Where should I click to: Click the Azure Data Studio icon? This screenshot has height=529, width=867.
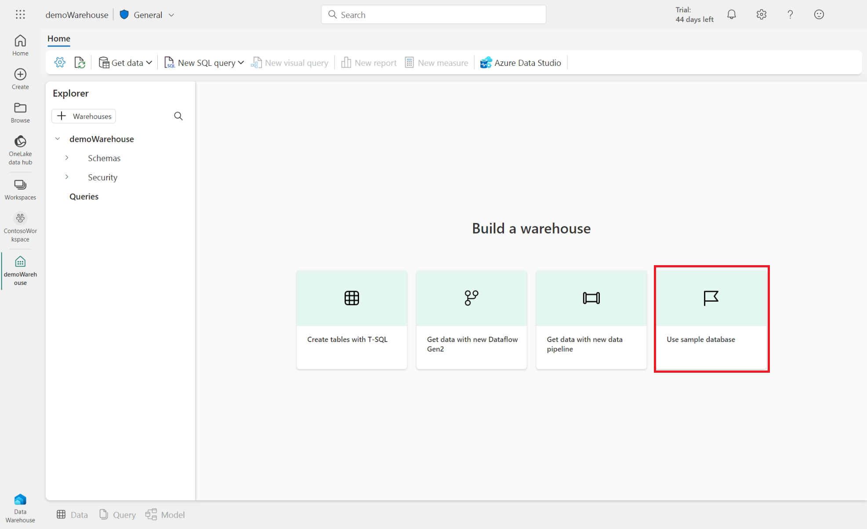click(486, 63)
